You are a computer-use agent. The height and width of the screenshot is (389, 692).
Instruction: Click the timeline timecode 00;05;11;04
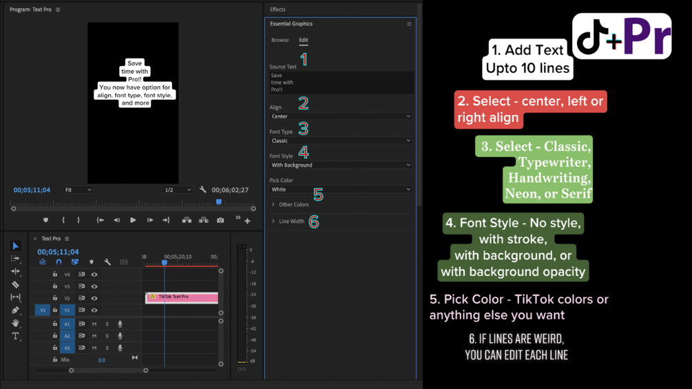click(59, 252)
